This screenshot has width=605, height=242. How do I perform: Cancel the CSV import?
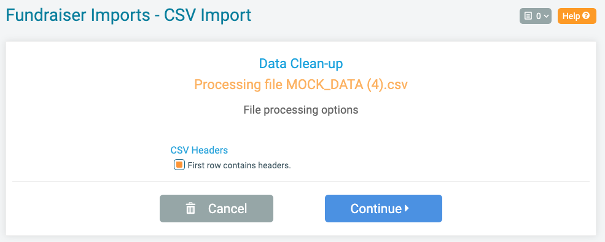[x=216, y=208]
